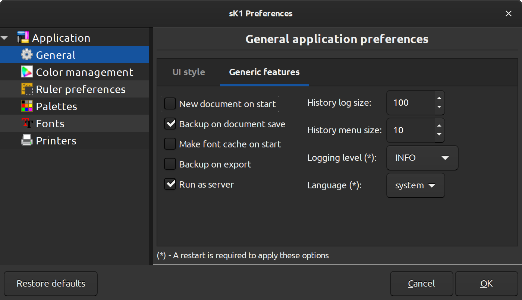
Task: Click the History log size label
Action: [x=339, y=103]
